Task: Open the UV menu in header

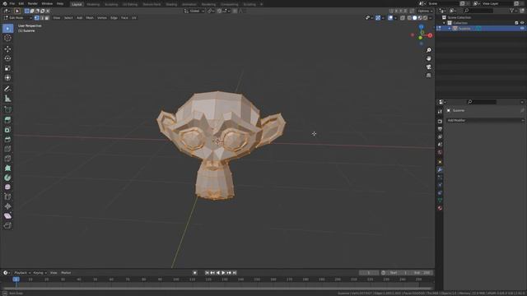Action: pos(134,18)
